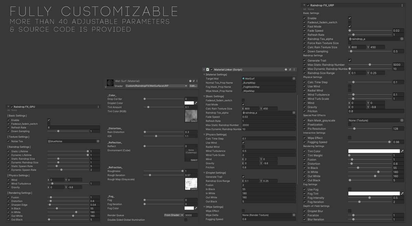
Task: Collapse the Raindrop FX_URP component foldout
Action: point(304,5)
